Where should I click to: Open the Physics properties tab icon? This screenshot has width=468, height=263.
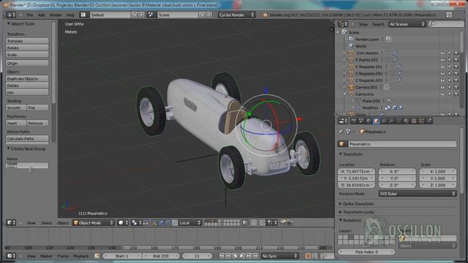pos(429,121)
